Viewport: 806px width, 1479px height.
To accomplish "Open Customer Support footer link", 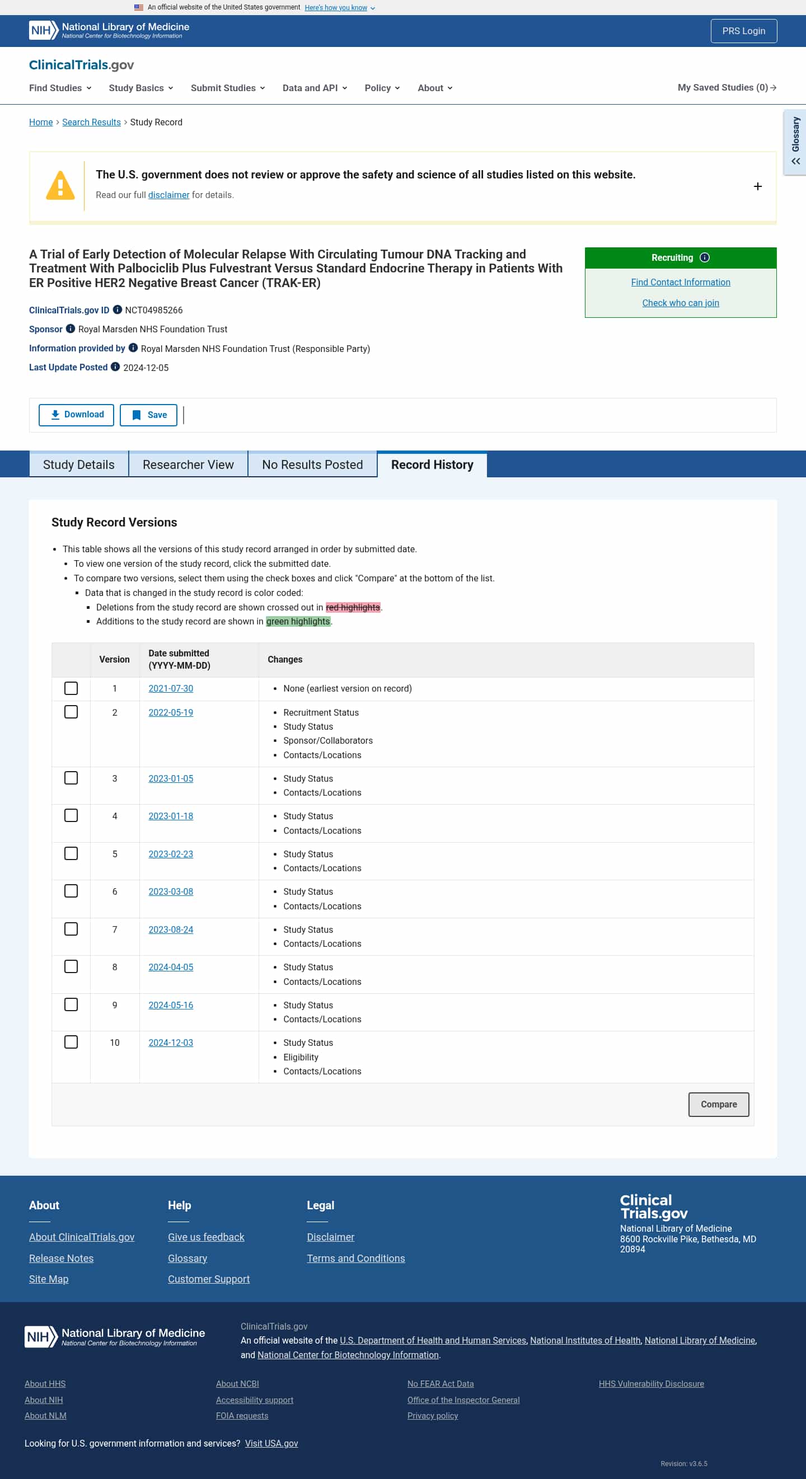I will [x=209, y=1279].
